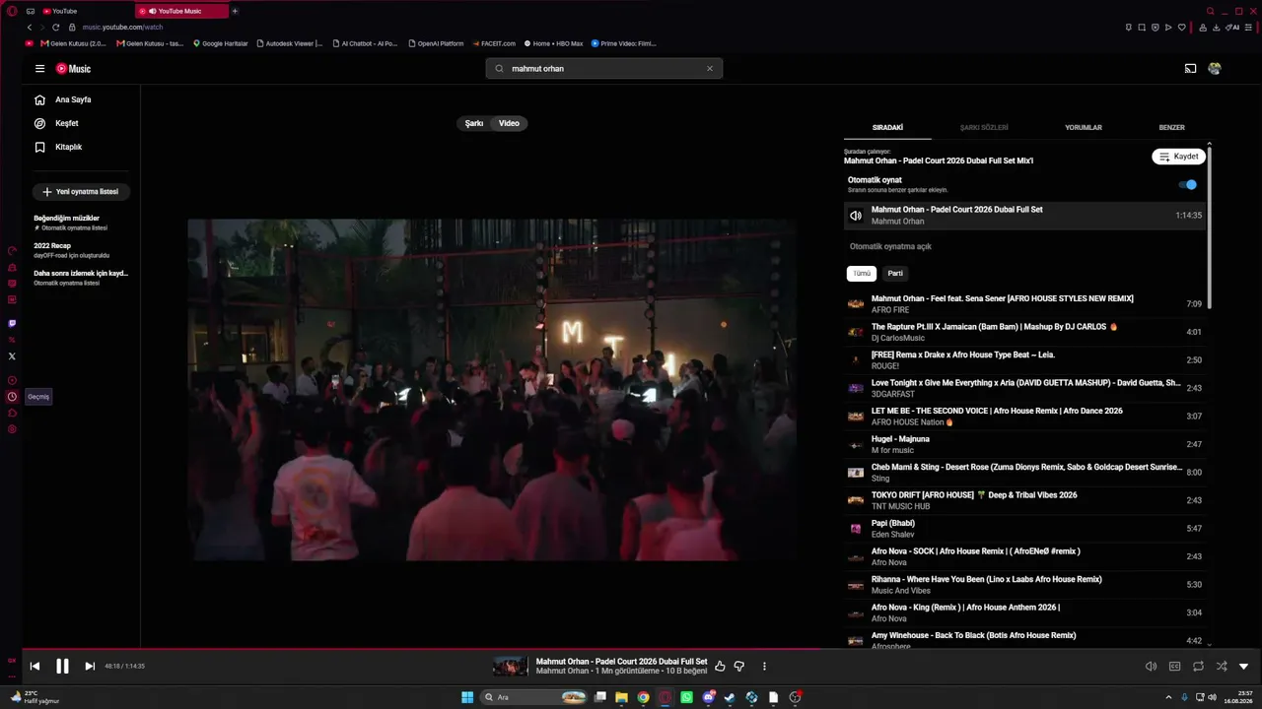This screenshot has width=1262, height=709.
Task: Open WhatsApp from the taskbar
Action: pyautogui.click(x=687, y=697)
